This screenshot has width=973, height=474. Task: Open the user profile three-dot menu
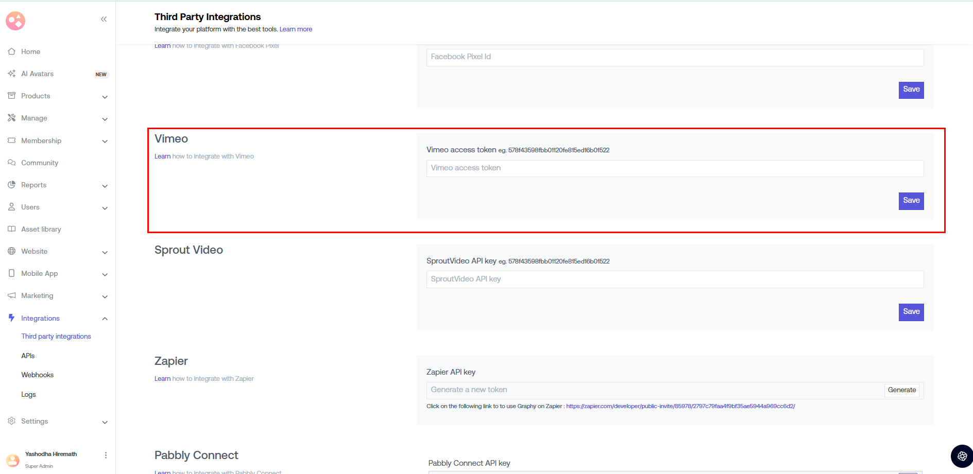coord(106,455)
